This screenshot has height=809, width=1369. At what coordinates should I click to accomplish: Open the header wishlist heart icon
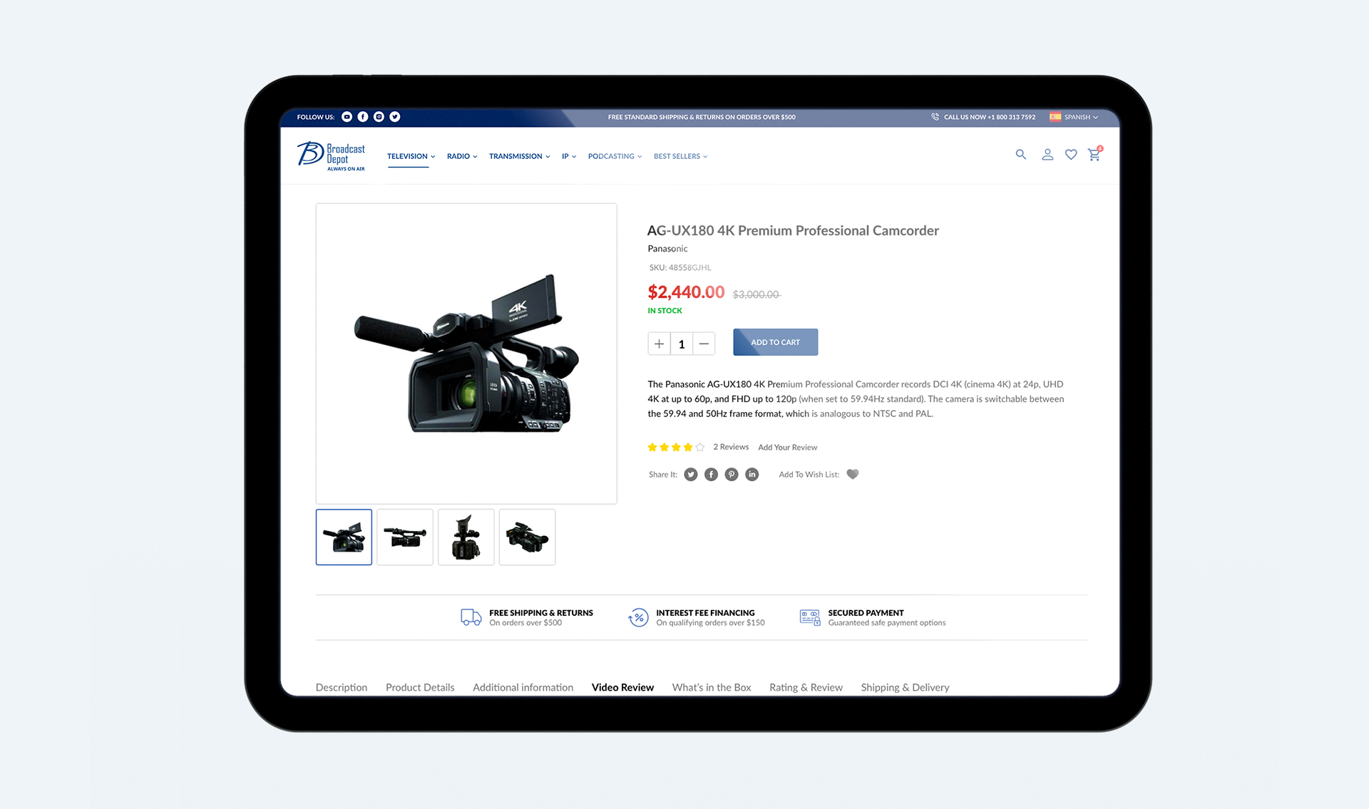[1070, 155]
